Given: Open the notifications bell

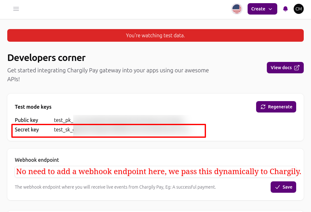Looking at the screenshot, I should (x=285, y=9).
